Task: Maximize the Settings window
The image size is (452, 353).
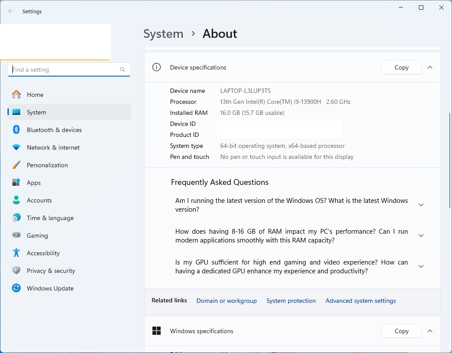Action: click(421, 7)
